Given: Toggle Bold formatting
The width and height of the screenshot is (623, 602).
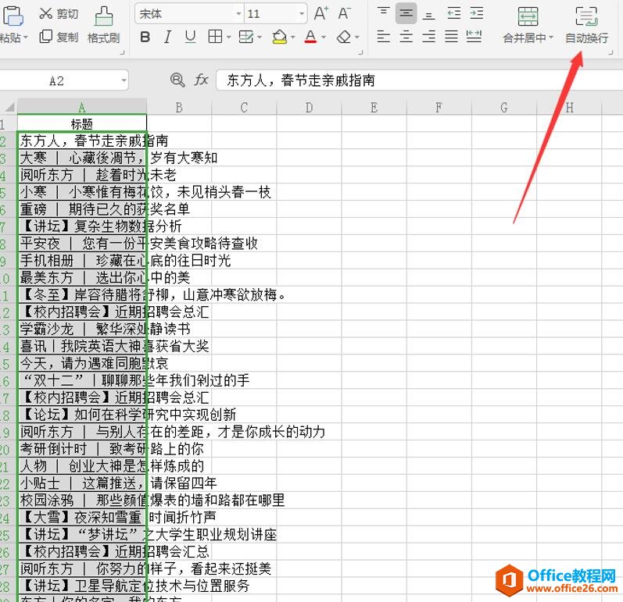Looking at the screenshot, I should pos(145,37).
